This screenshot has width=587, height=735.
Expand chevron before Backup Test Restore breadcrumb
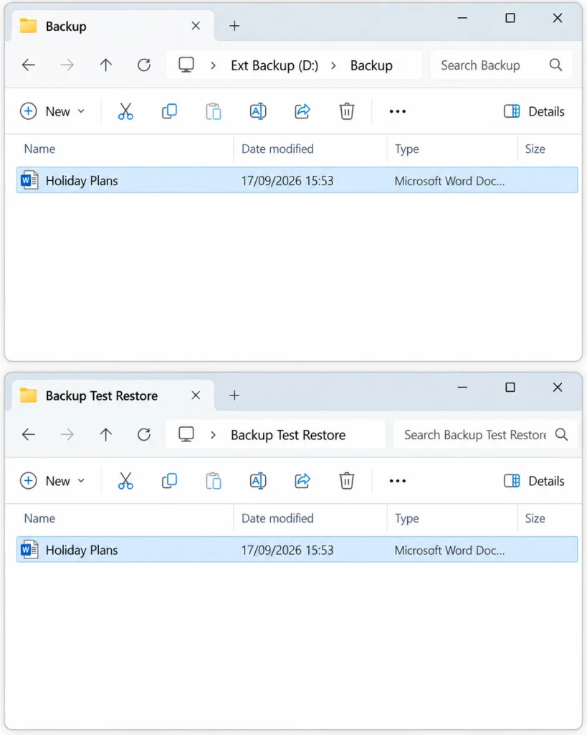(213, 435)
